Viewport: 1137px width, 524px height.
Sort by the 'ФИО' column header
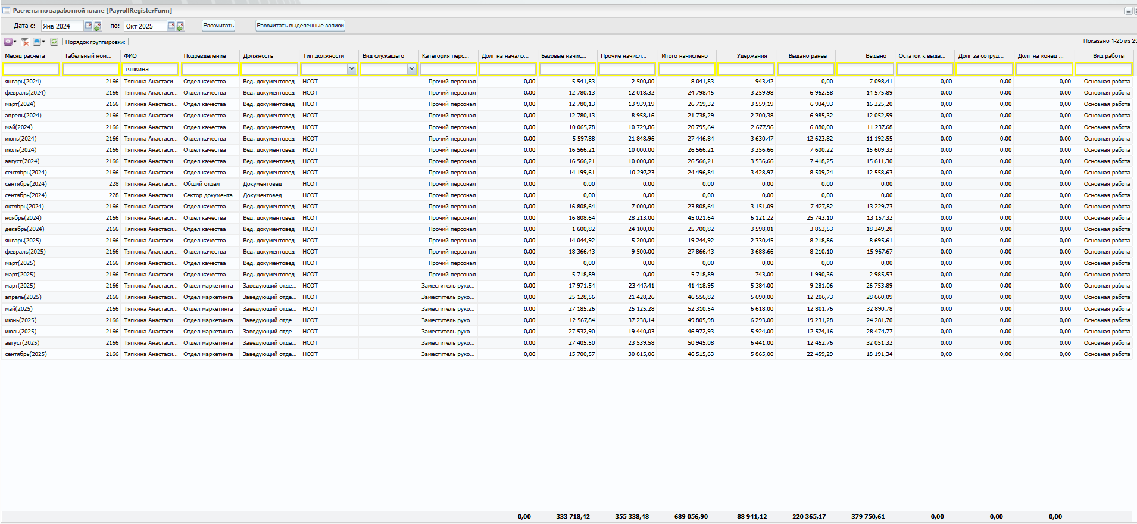click(x=151, y=56)
